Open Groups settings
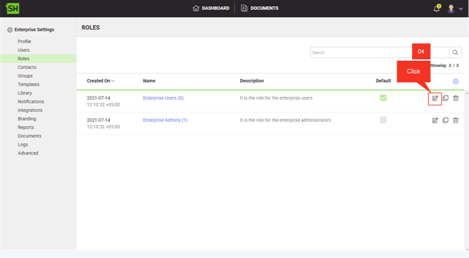The image size is (469, 258). click(25, 76)
